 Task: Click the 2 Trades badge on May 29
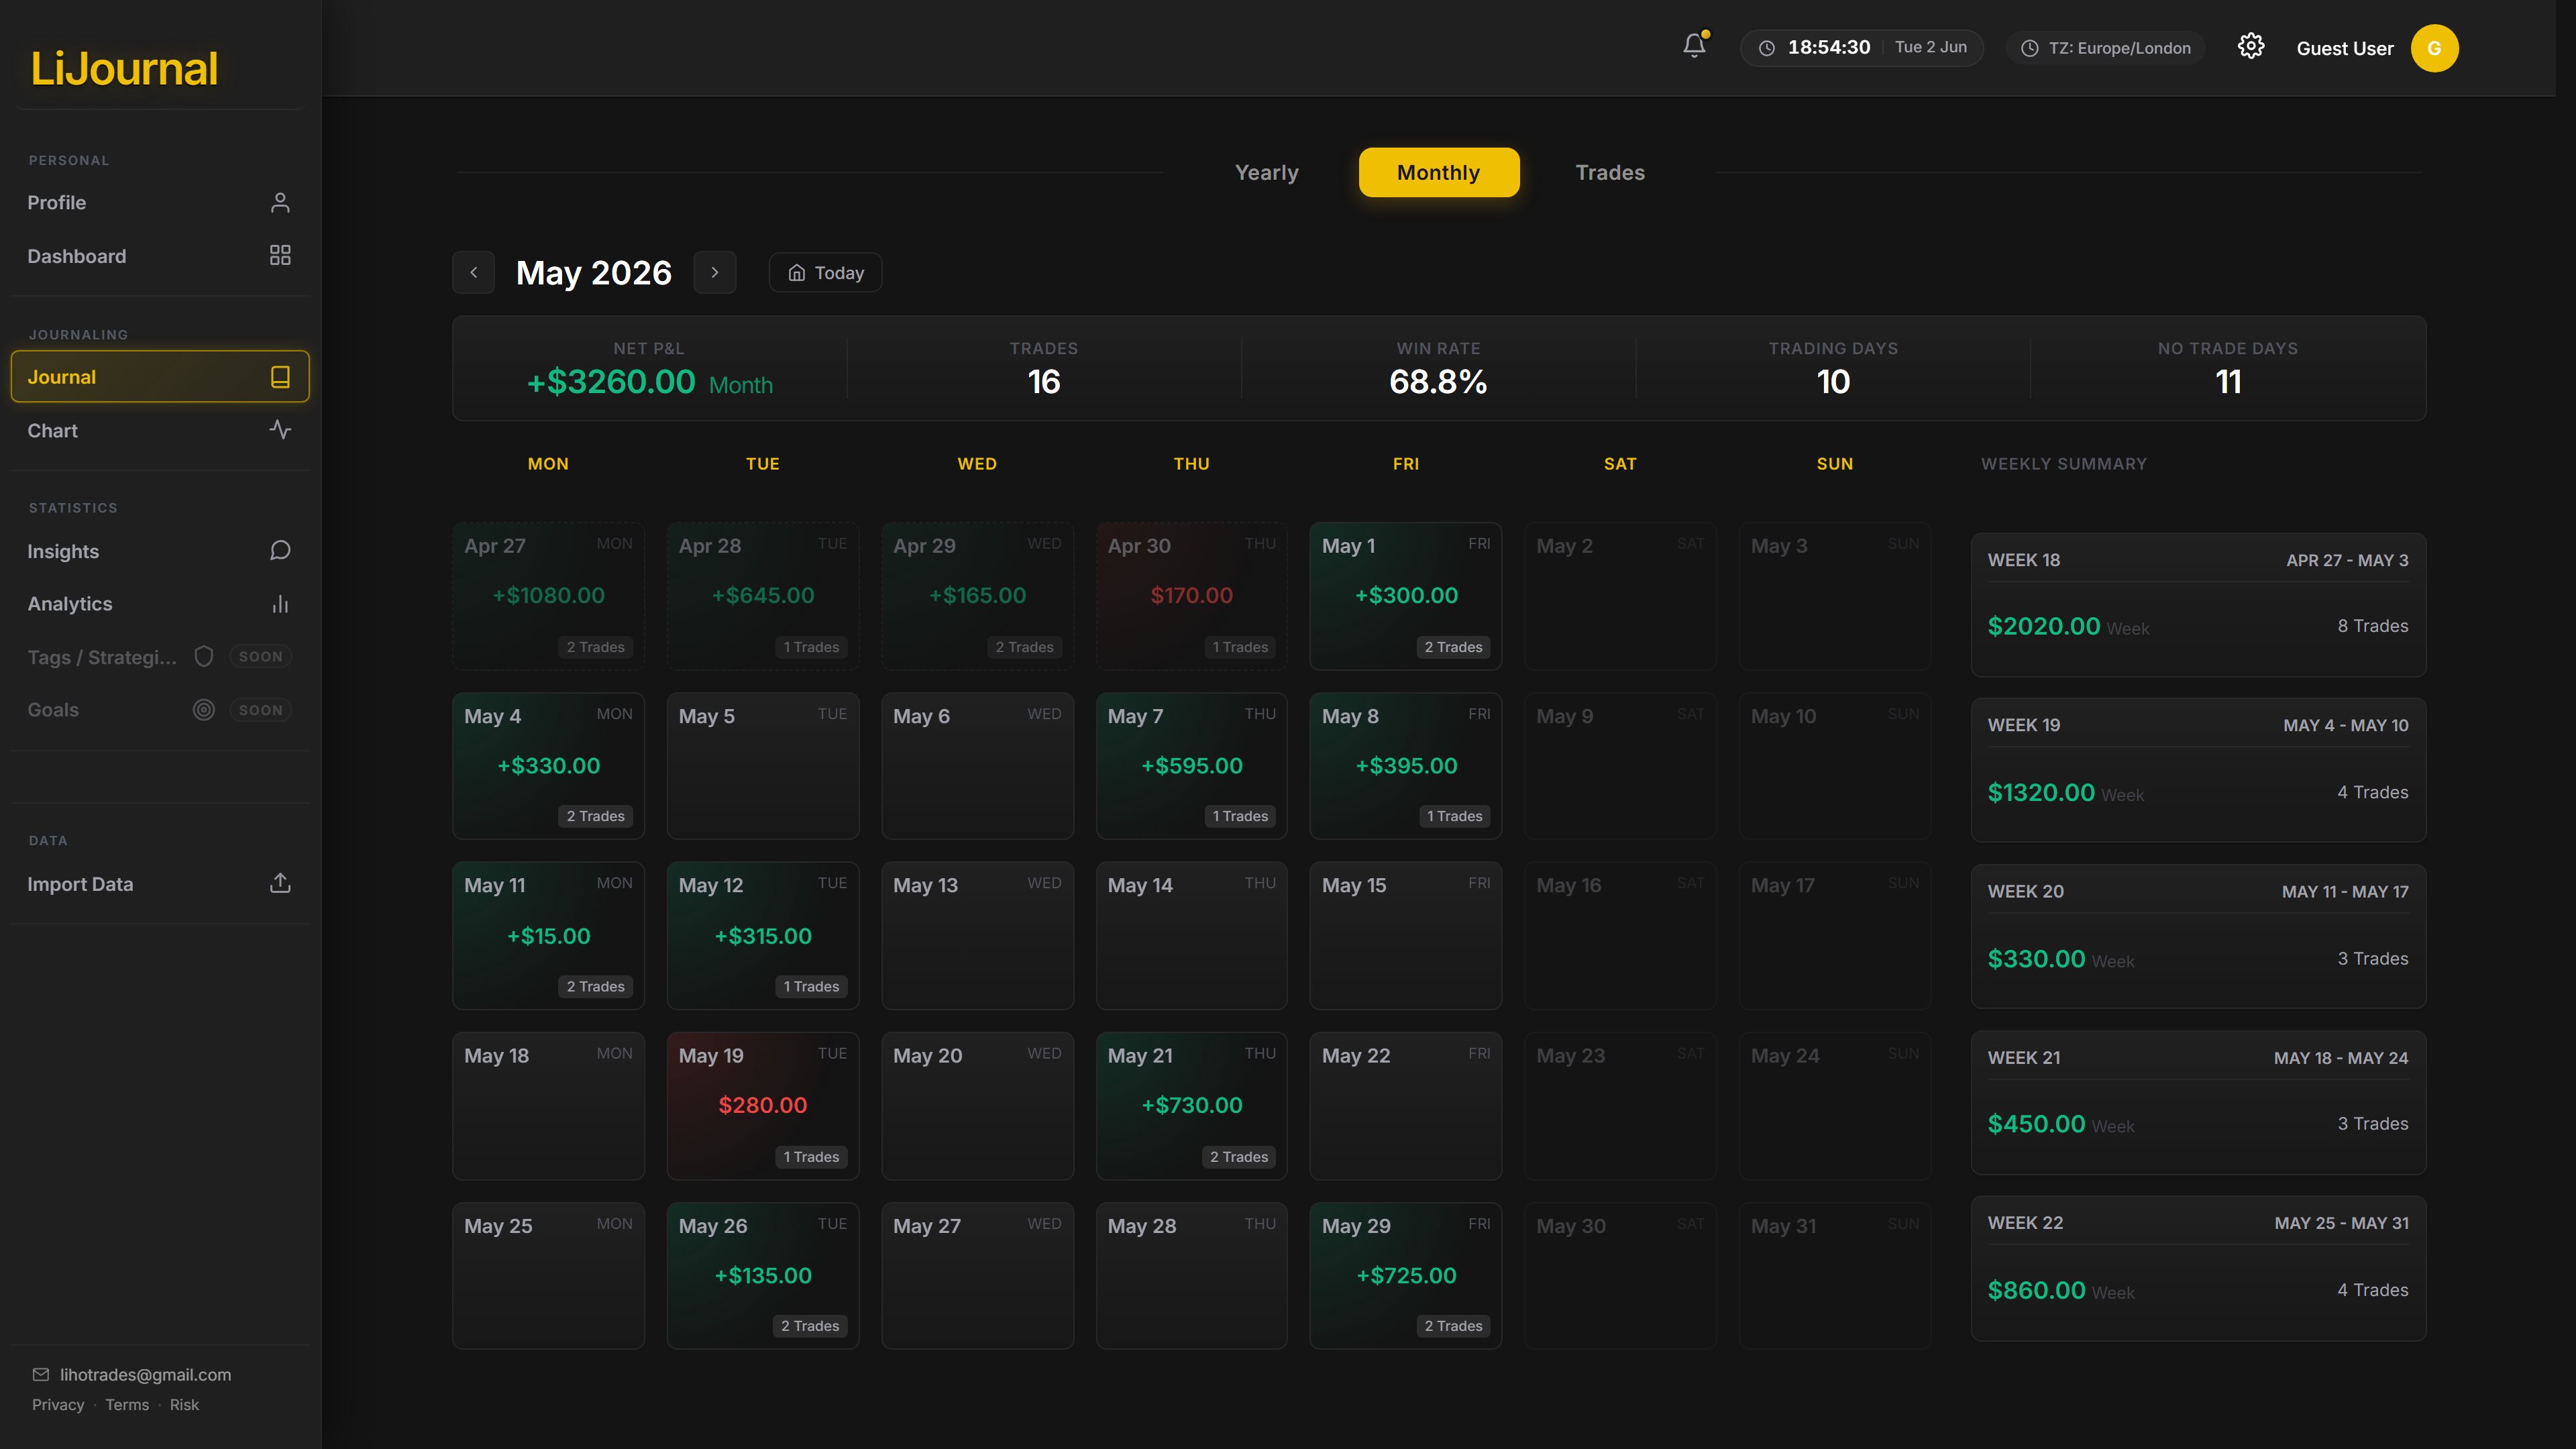click(1453, 1326)
